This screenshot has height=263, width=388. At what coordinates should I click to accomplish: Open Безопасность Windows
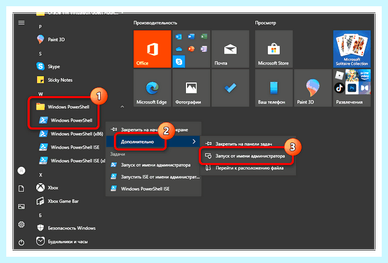(66, 228)
